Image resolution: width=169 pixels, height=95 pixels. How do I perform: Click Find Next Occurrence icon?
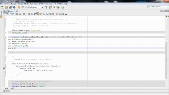(x=35, y=14)
